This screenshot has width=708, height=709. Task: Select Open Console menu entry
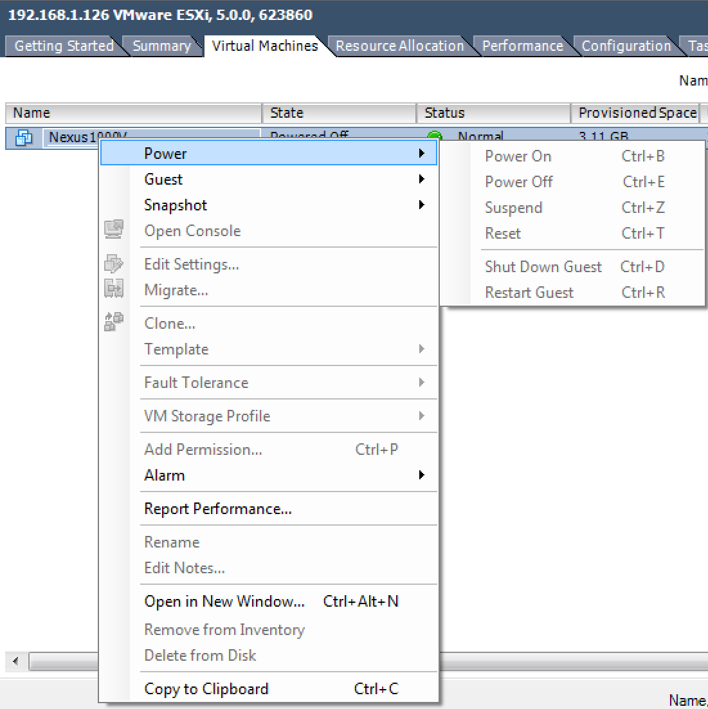pos(268,230)
